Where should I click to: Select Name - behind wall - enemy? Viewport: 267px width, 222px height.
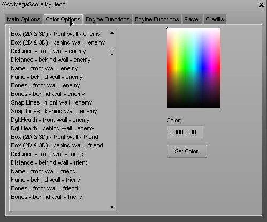(x=47, y=77)
